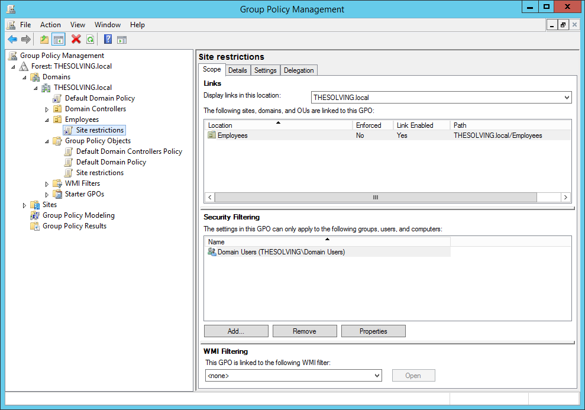This screenshot has height=410, width=585.
Task: Toggle the Show/Hide Console Tree icon
Action: click(59, 39)
